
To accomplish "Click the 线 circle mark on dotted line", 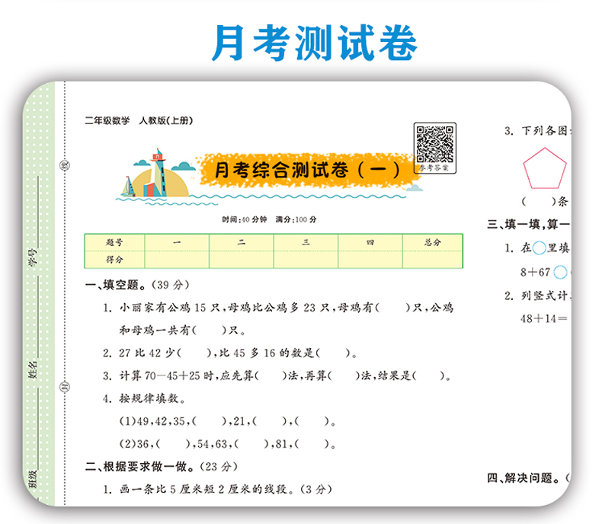I will [x=65, y=165].
